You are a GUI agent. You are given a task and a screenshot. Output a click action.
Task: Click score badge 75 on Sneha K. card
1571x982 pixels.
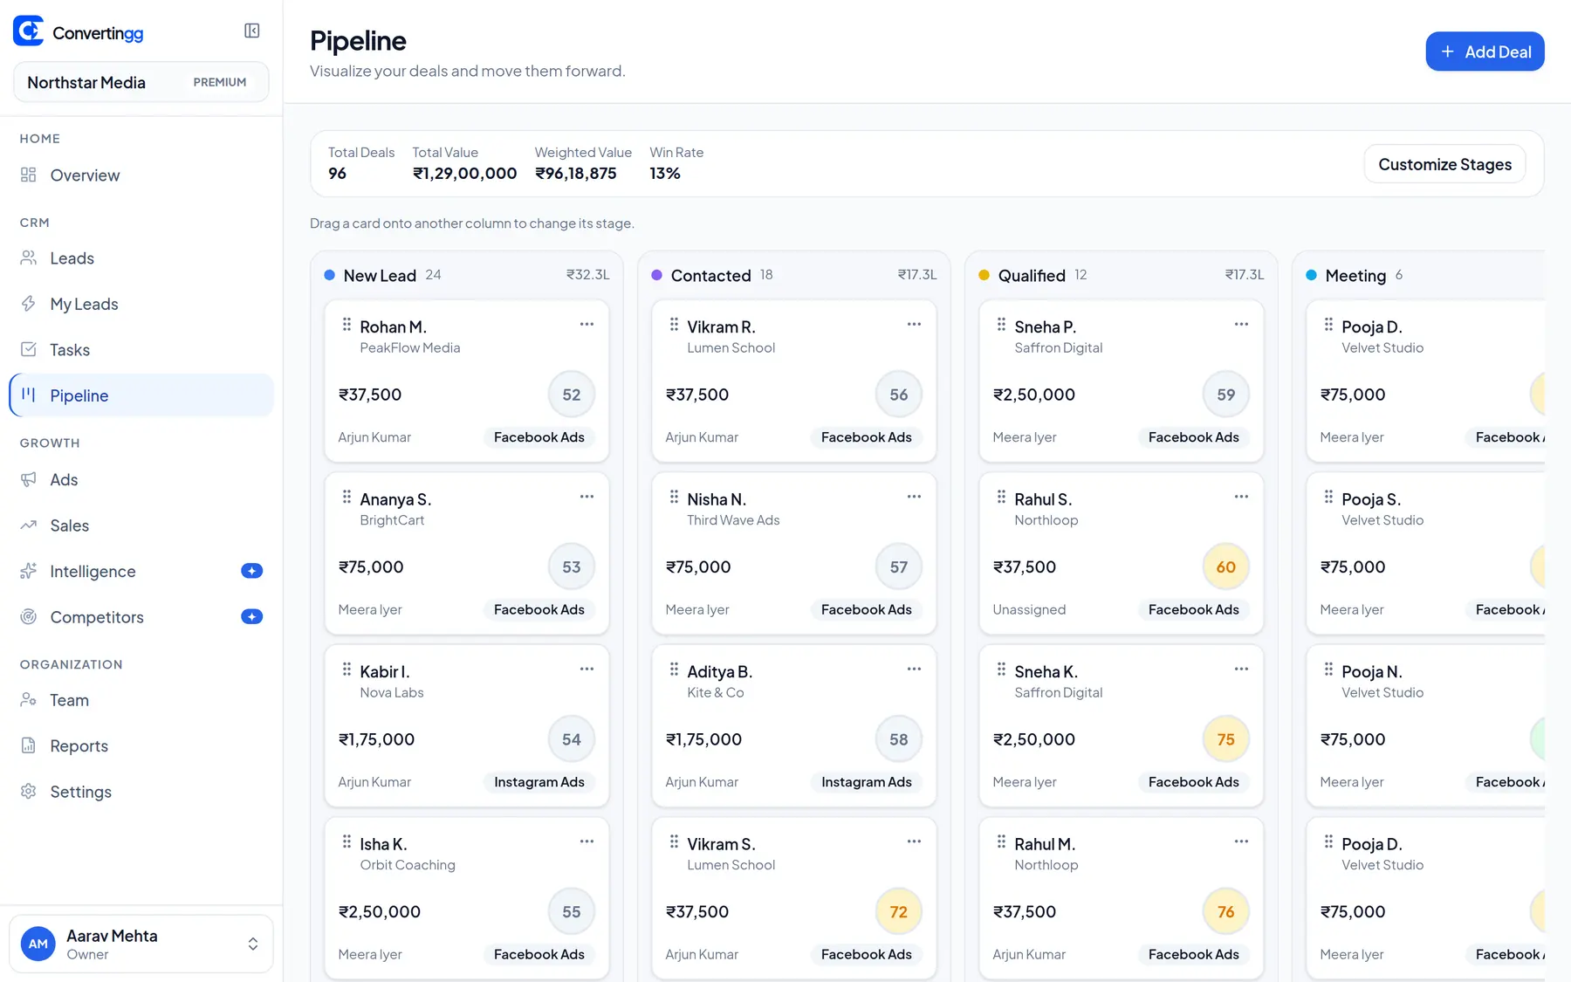(1225, 739)
